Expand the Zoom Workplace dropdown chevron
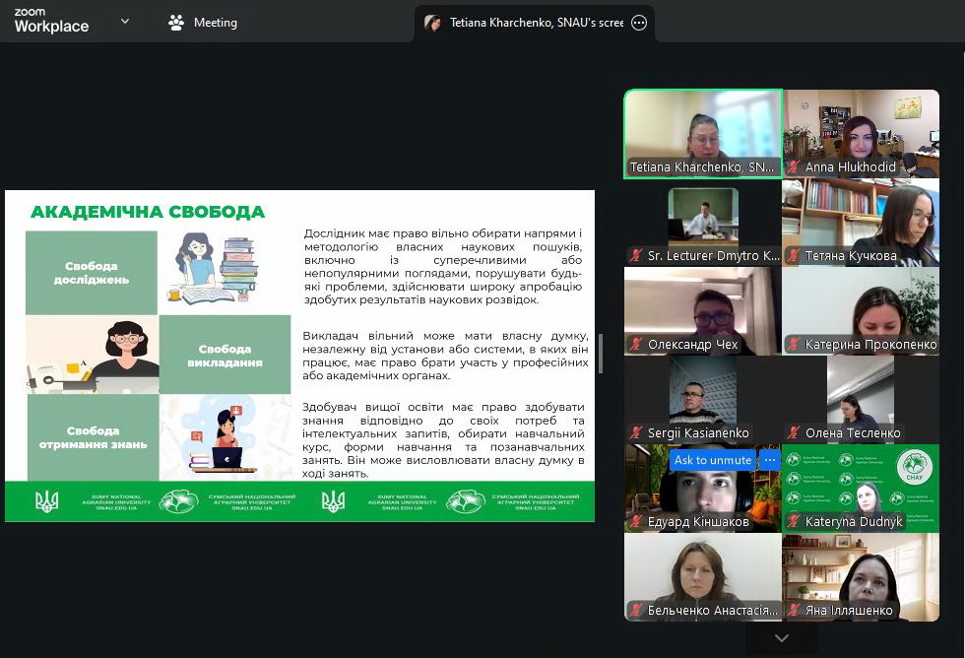The image size is (965, 658). pyautogui.click(x=125, y=22)
